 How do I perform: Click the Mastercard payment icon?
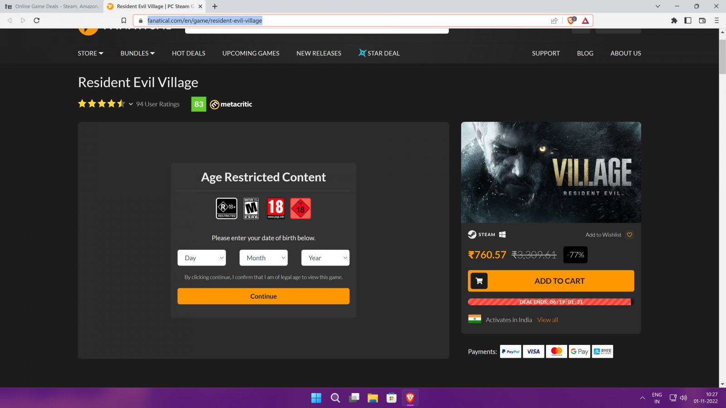pyautogui.click(x=556, y=351)
